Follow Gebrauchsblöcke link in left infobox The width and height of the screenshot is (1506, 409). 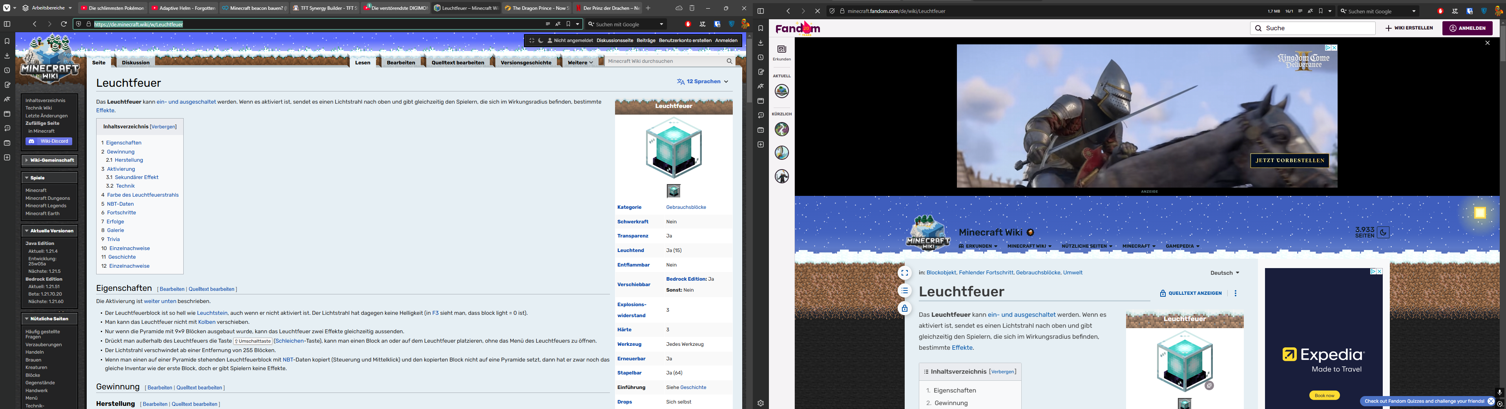[686, 207]
